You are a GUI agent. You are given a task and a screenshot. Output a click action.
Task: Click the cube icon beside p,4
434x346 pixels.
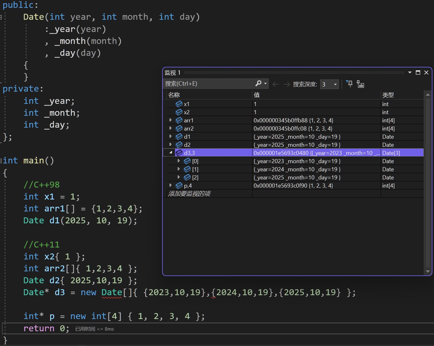coord(179,185)
